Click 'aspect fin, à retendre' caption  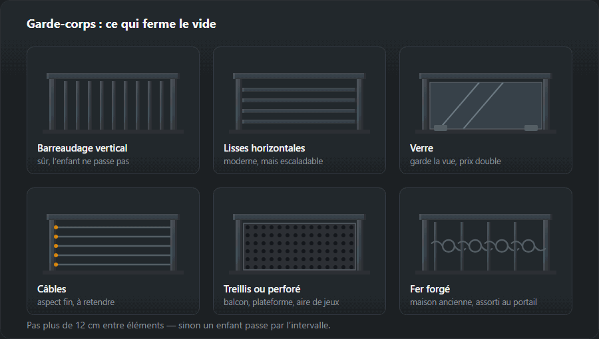(x=76, y=302)
